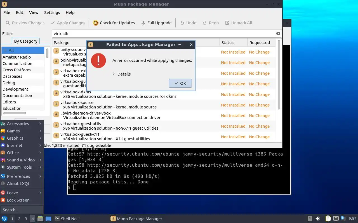Viewport: 358px width, 223px height.
Task: Click the Muon icon in dialog title bar
Action: click(90, 45)
